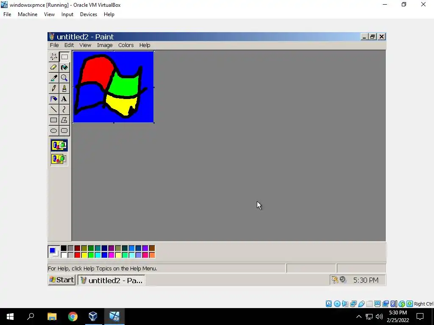Click the XP tray keys security icon
Screen dimensions: 434x325
point(335,280)
